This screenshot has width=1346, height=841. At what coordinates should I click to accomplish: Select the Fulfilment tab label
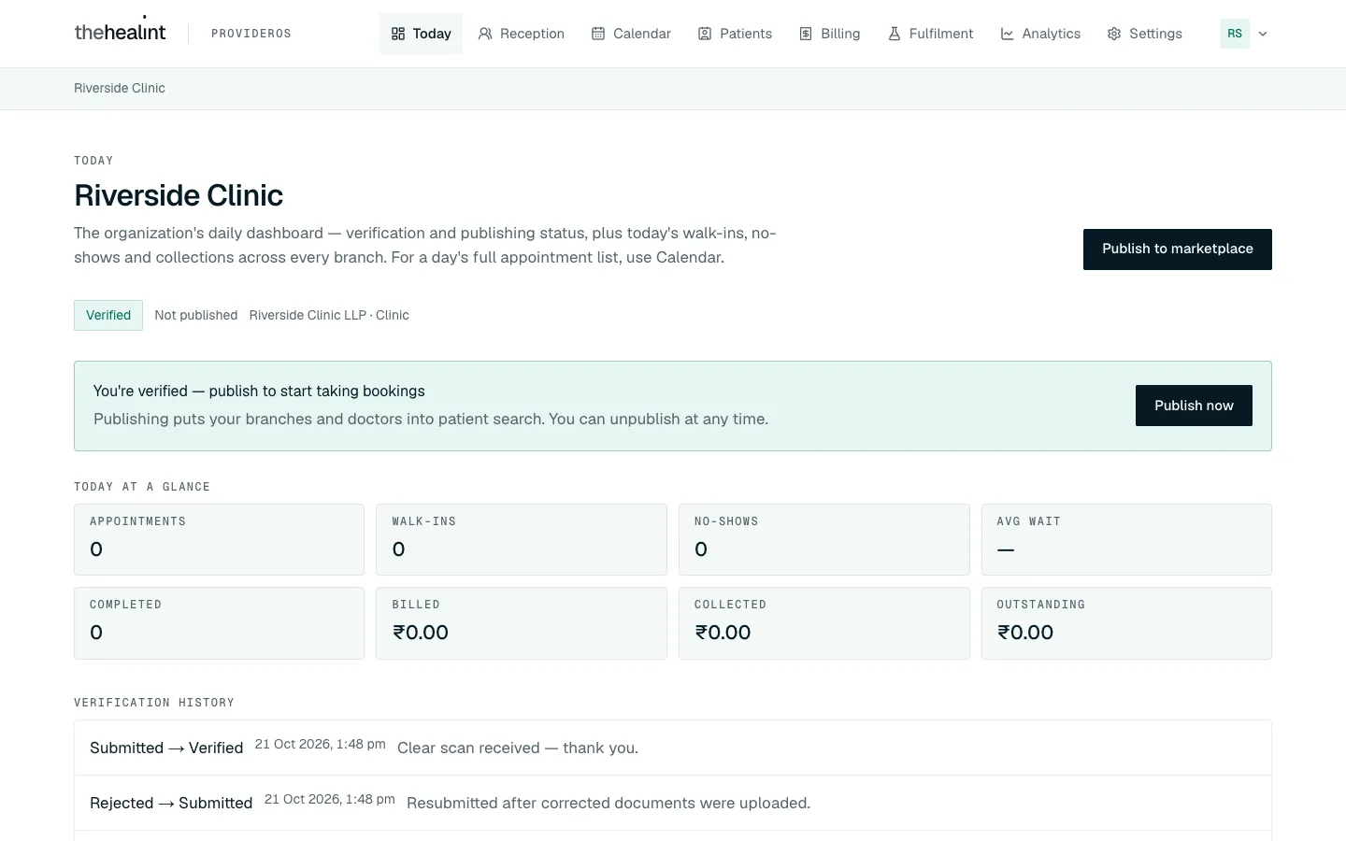[941, 34]
